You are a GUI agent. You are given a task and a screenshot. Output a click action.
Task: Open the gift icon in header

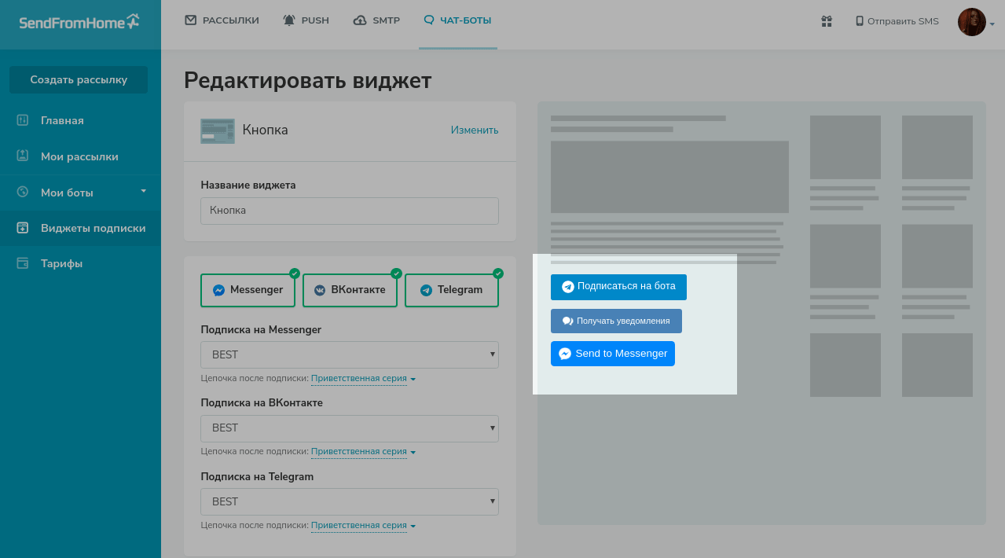[827, 21]
